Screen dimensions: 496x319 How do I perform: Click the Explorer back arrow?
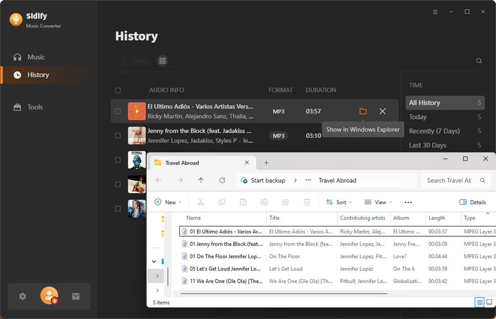coord(159,180)
